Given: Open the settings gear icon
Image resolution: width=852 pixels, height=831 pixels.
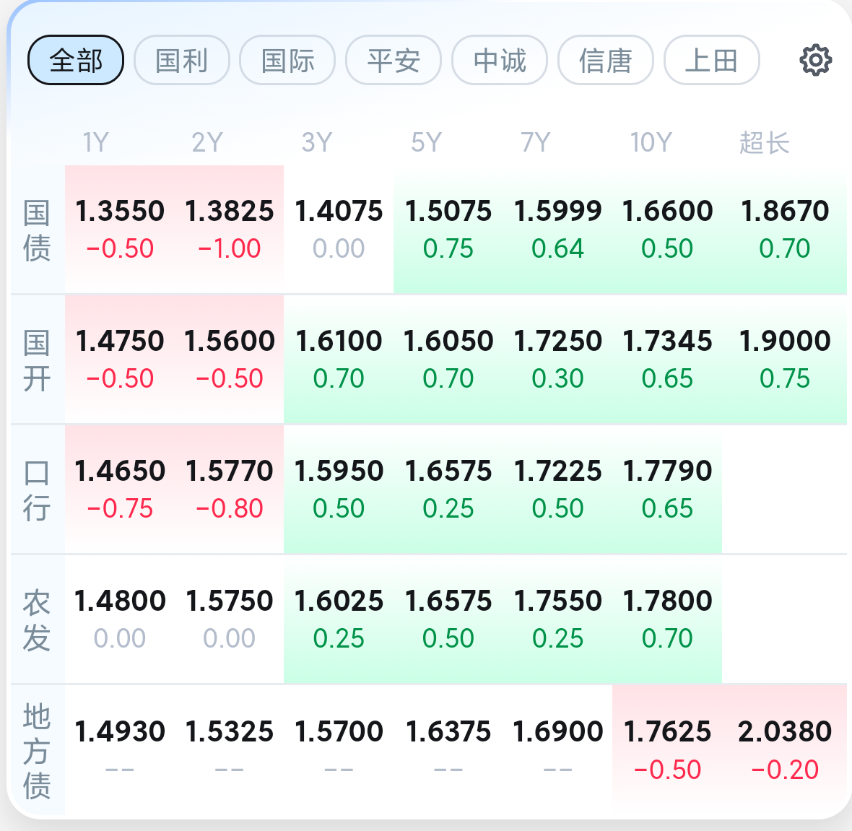Looking at the screenshot, I should pos(815,61).
